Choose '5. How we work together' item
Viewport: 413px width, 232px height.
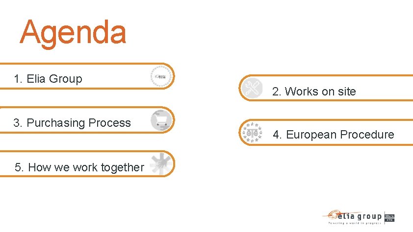point(79,167)
